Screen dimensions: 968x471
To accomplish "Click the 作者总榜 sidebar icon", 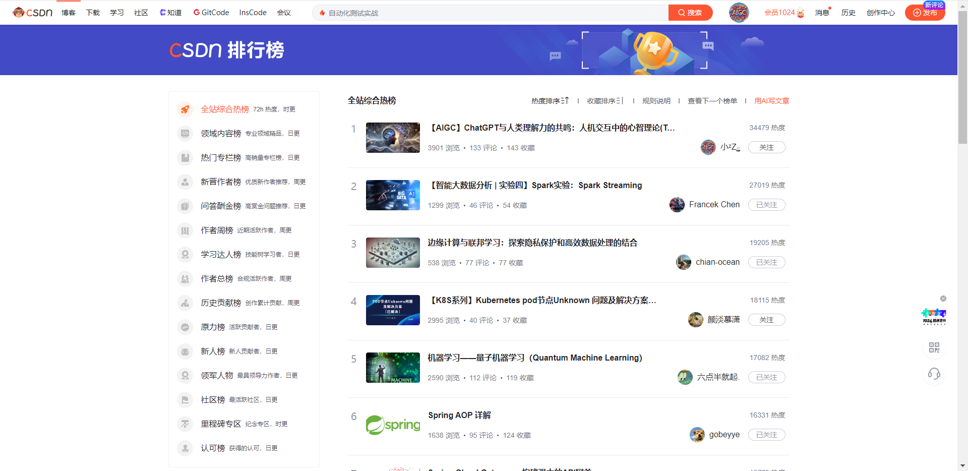I will 185,279.
